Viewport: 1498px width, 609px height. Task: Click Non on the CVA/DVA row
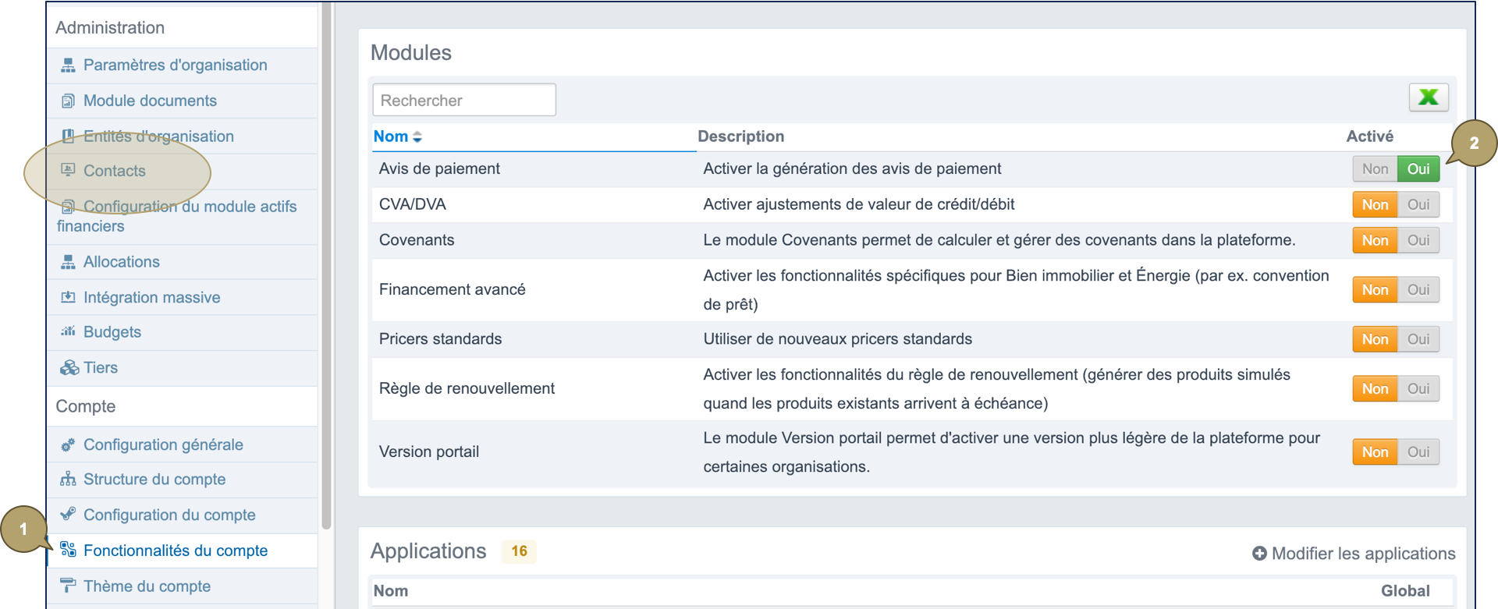pos(1375,205)
